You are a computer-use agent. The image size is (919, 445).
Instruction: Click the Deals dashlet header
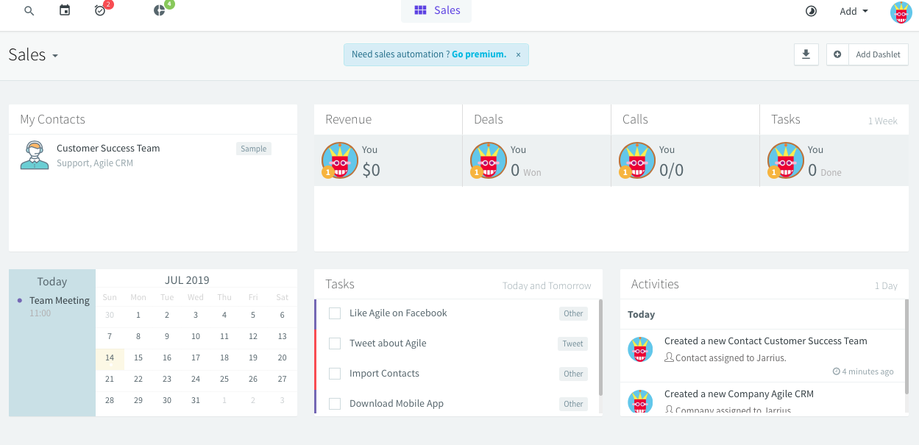pos(537,119)
